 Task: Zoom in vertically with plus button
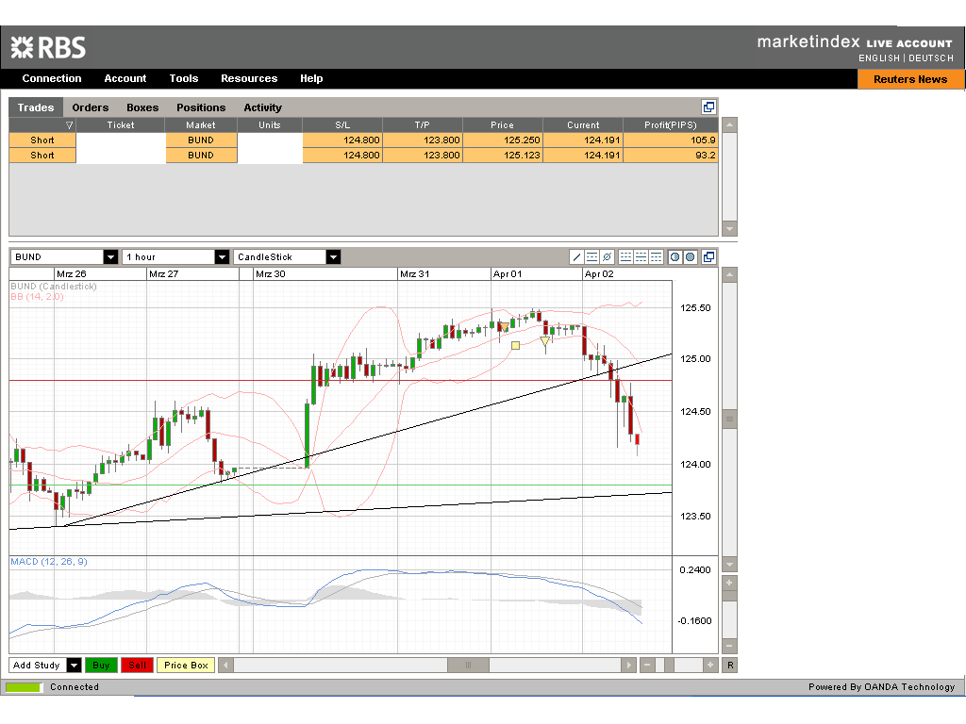point(729,583)
